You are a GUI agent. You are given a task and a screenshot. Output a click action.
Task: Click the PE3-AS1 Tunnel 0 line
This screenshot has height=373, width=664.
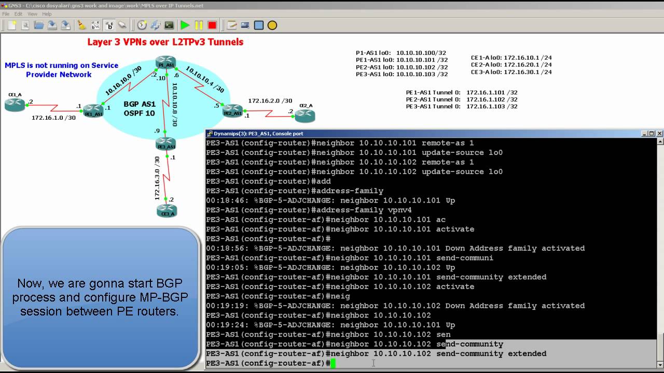coord(462,106)
